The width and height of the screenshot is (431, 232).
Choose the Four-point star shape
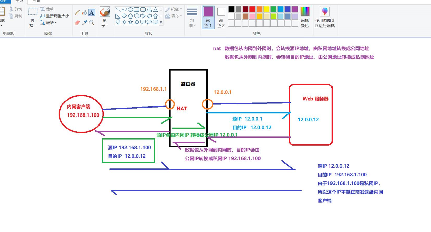pos(124,22)
